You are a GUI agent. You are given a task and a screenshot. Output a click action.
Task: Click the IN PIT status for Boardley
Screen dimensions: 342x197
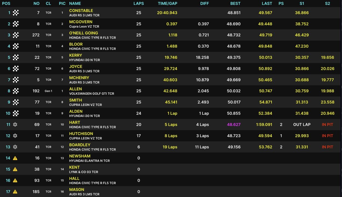click(327, 147)
